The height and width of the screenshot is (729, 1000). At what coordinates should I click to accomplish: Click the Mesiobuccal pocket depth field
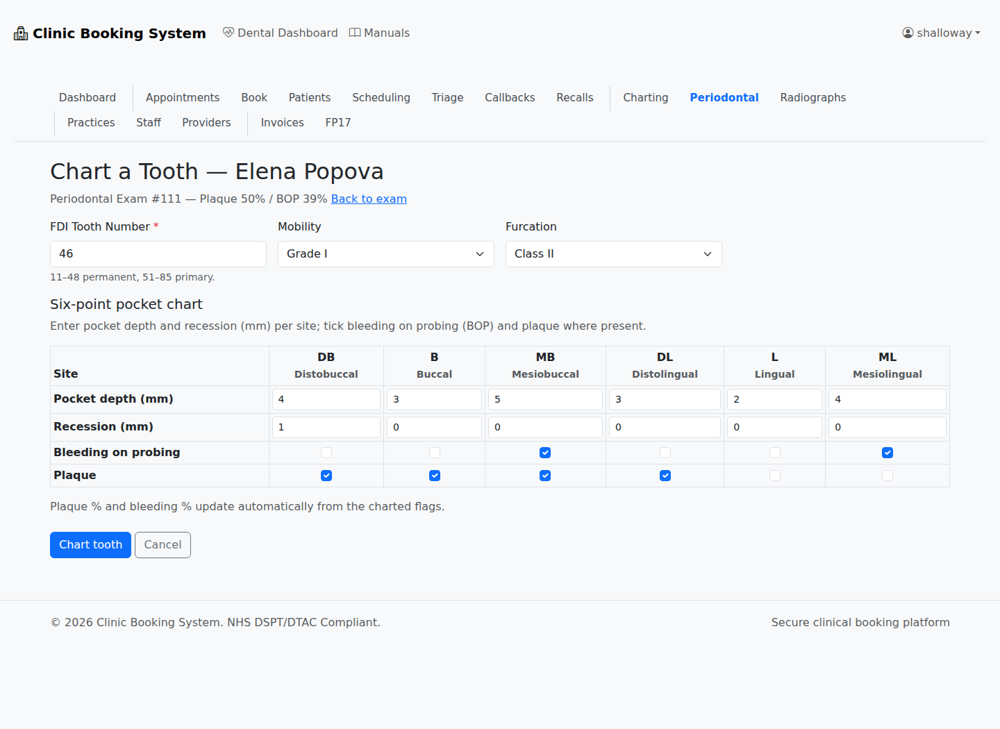pyautogui.click(x=545, y=399)
